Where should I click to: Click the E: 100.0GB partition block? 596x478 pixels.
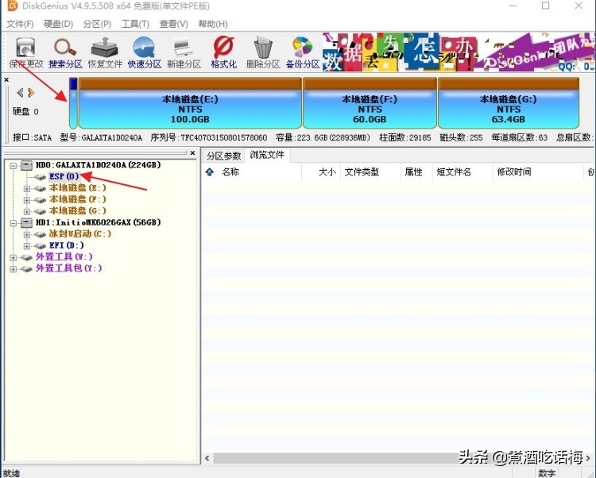[190, 103]
